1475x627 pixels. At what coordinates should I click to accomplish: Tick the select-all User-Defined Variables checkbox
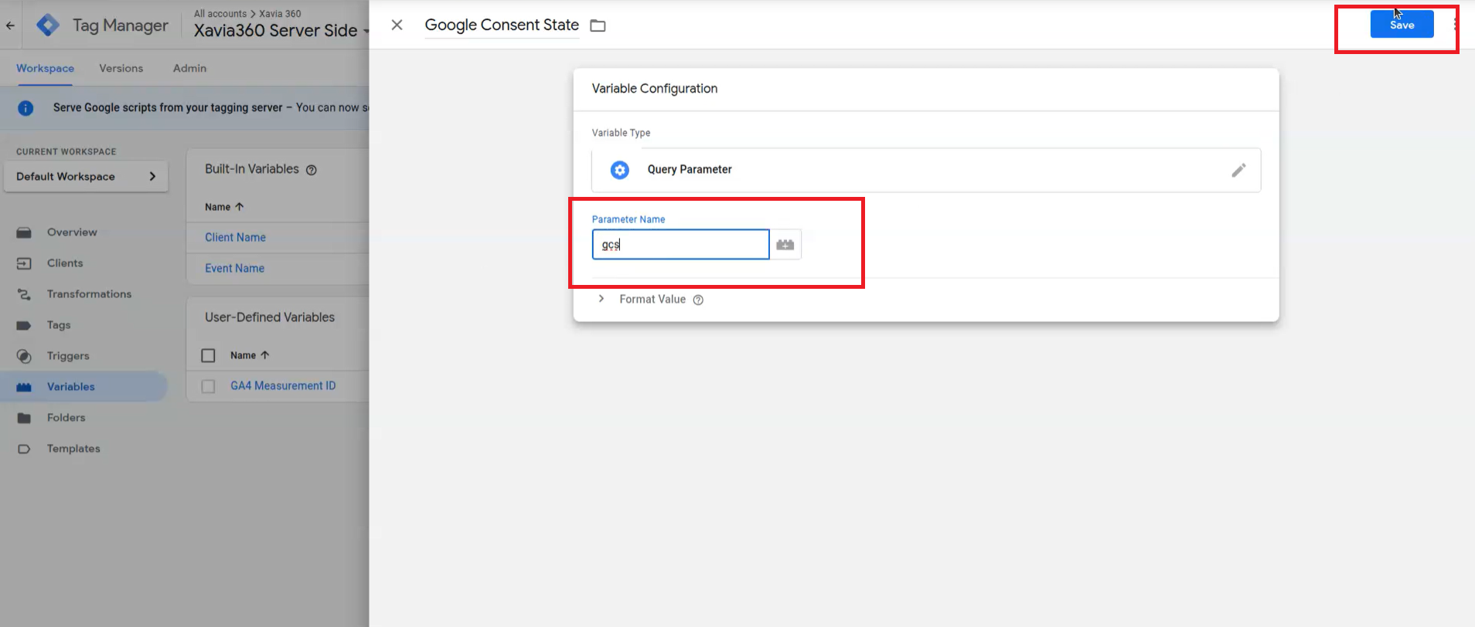coord(208,355)
